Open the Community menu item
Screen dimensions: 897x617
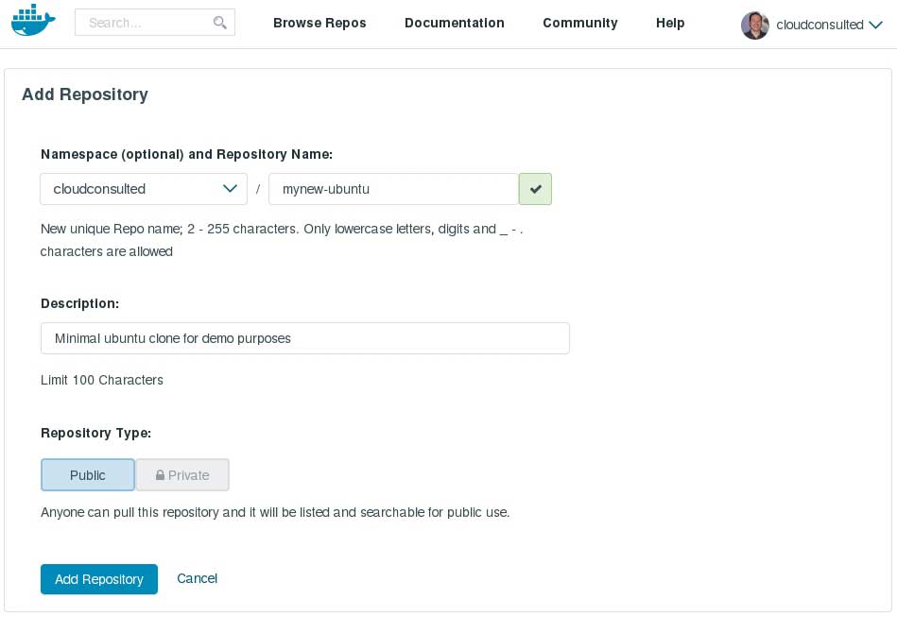click(580, 23)
